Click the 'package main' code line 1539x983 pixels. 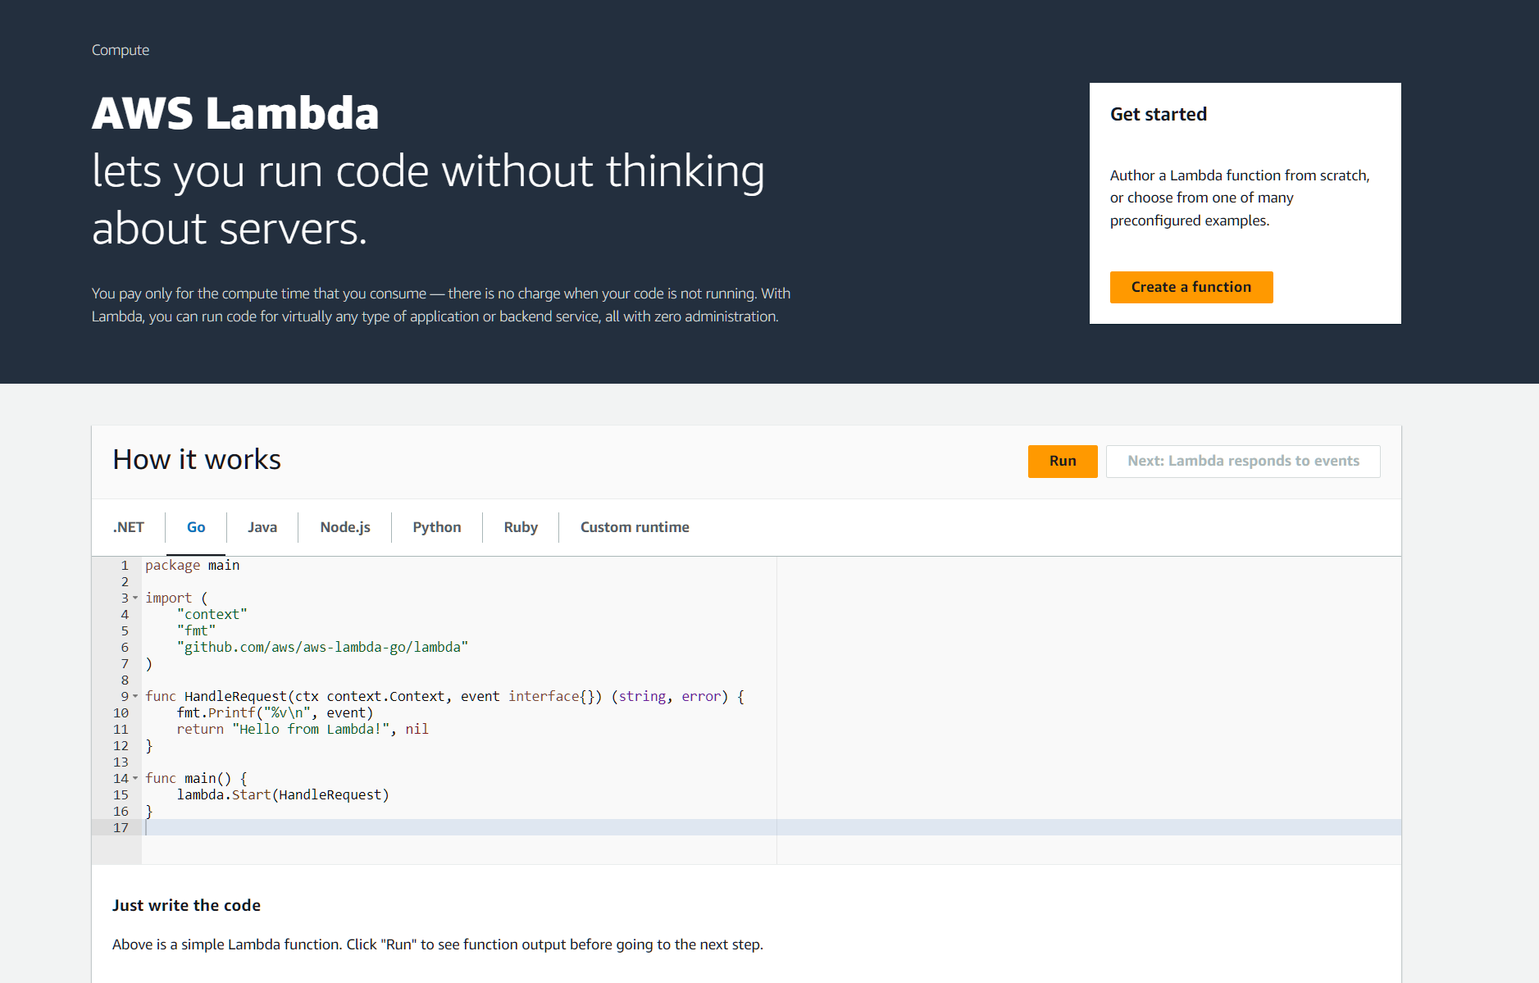193,565
